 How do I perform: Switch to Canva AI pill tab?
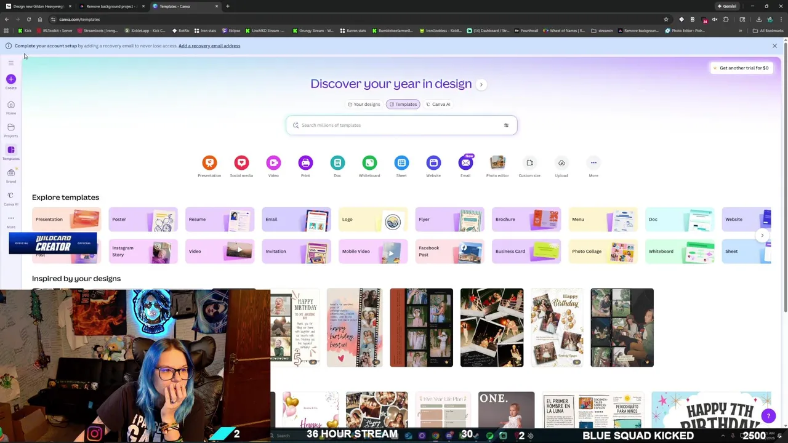tap(438, 104)
